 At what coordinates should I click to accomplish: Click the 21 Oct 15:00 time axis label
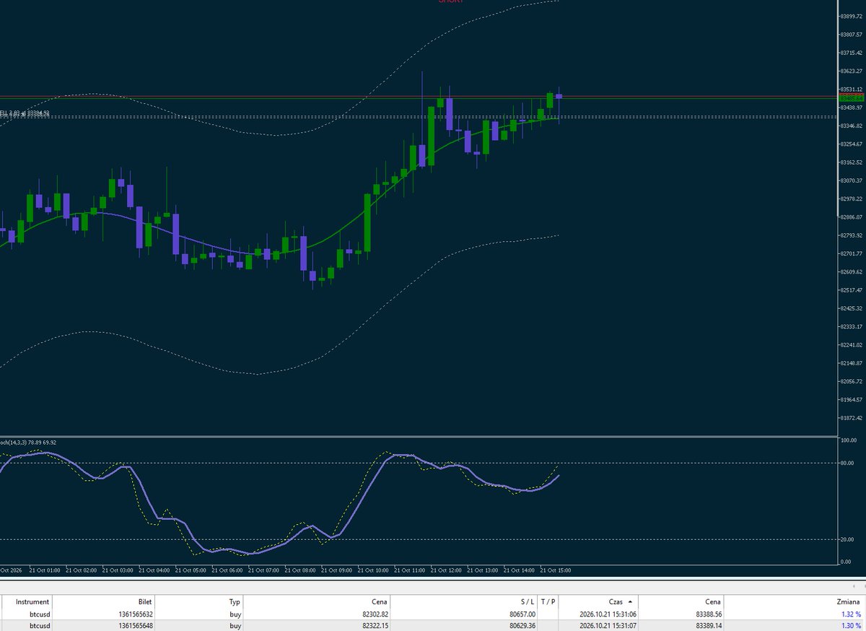point(556,570)
